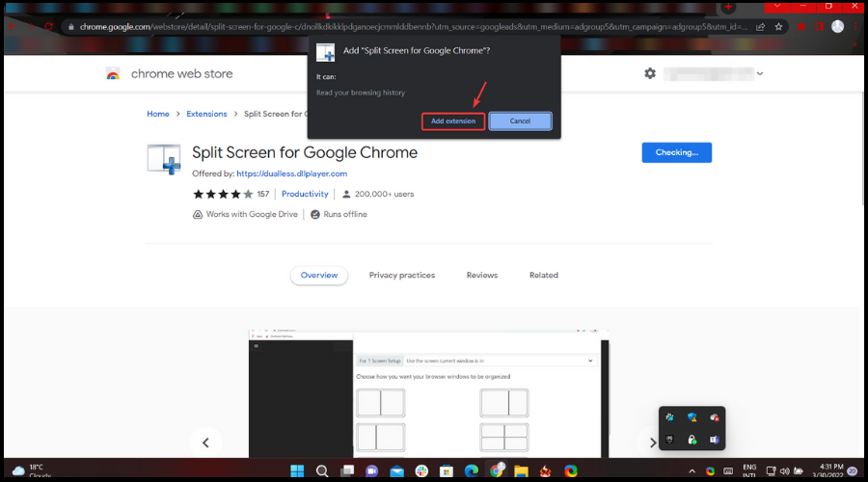Open Microsoft Edge on taskbar

[x=471, y=471]
